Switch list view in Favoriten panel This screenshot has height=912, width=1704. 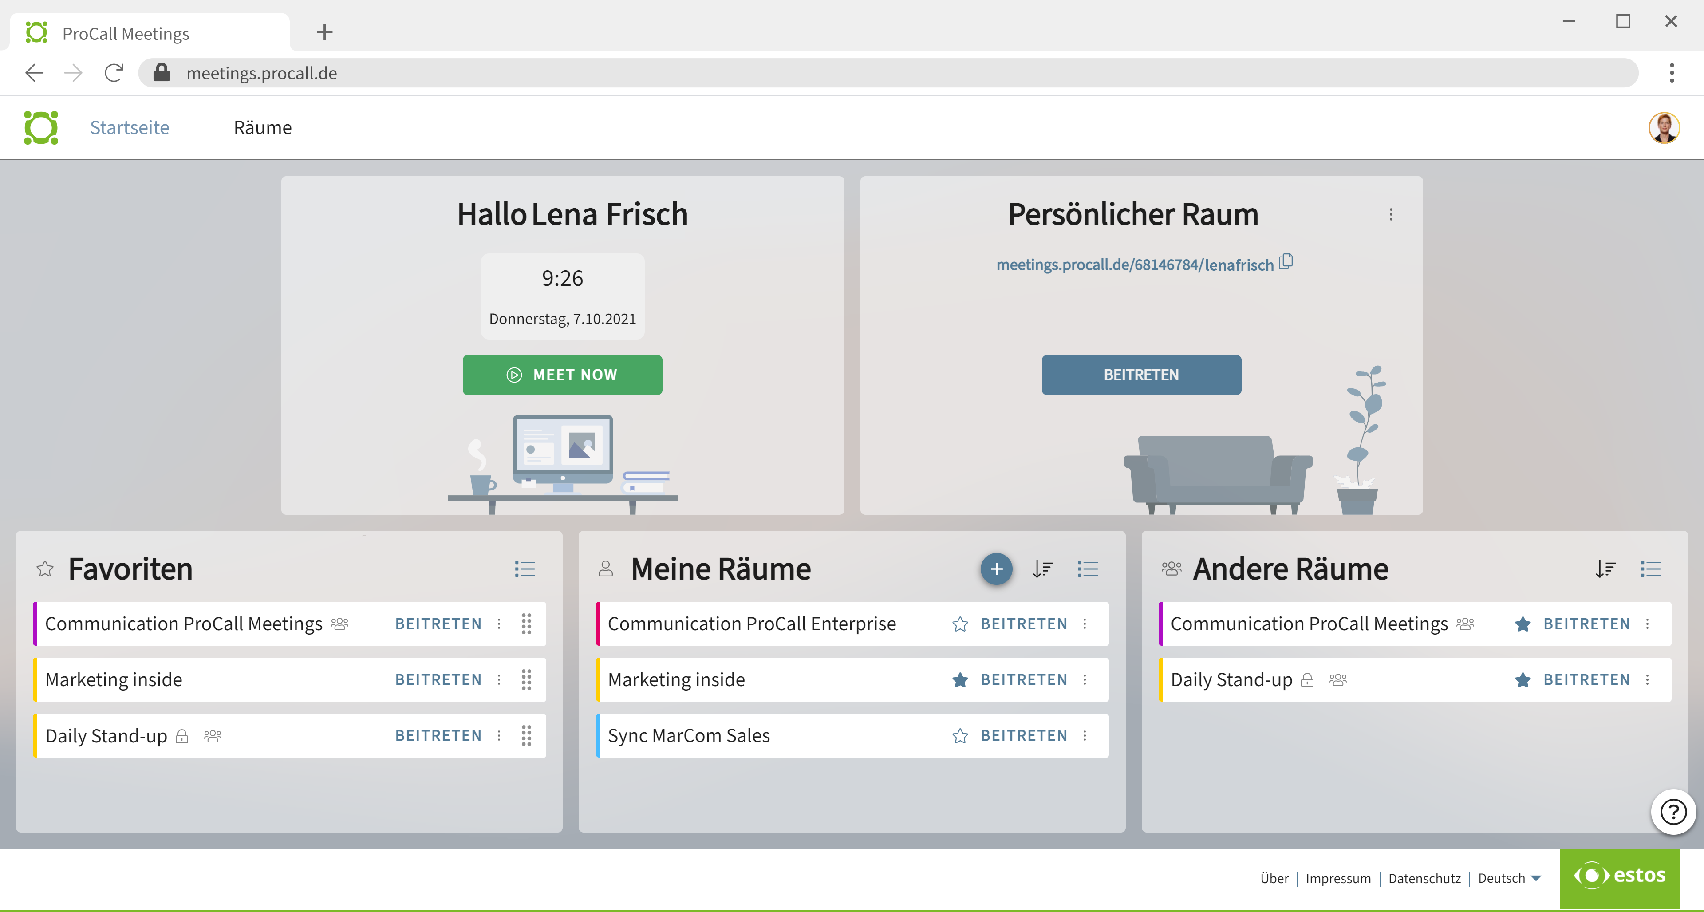525,569
